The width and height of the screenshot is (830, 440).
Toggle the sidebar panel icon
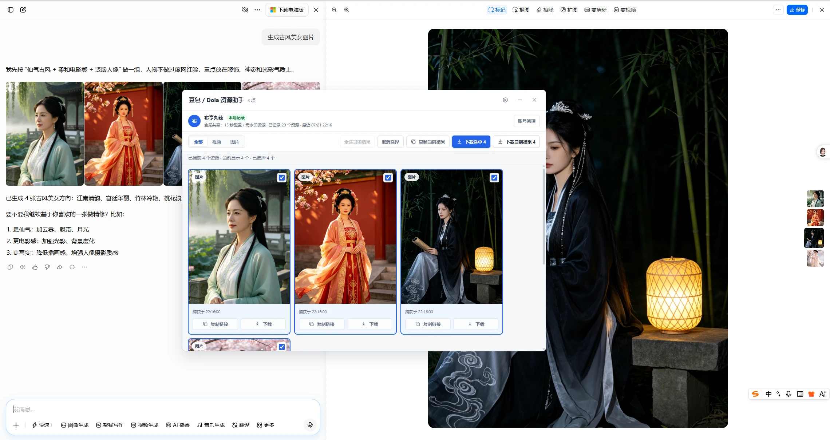(x=11, y=10)
